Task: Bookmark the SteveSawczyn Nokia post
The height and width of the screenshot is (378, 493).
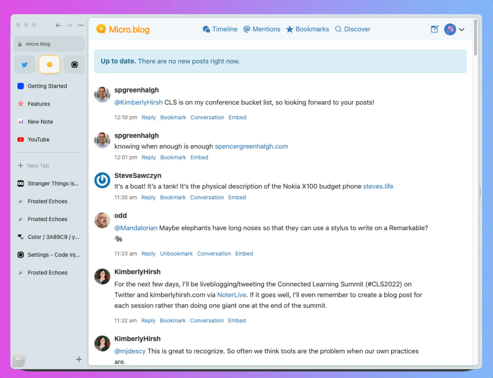Action: [x=173, y=197]
